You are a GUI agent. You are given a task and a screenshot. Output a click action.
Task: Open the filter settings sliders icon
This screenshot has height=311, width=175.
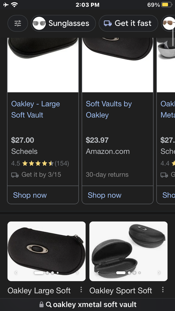18,24
